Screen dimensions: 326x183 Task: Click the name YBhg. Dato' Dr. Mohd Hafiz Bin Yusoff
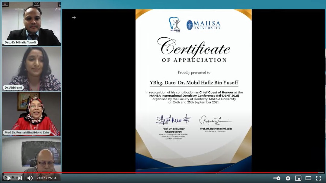[194, 83]
